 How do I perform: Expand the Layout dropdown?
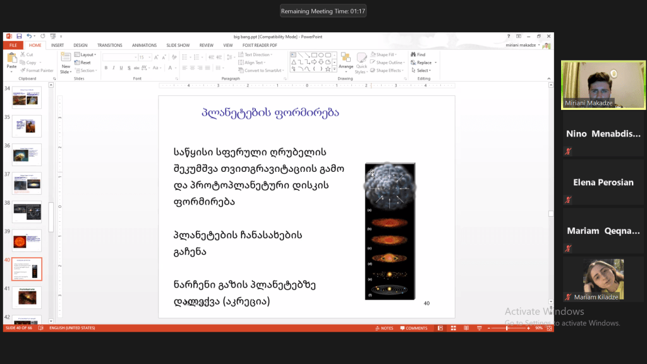87,55
